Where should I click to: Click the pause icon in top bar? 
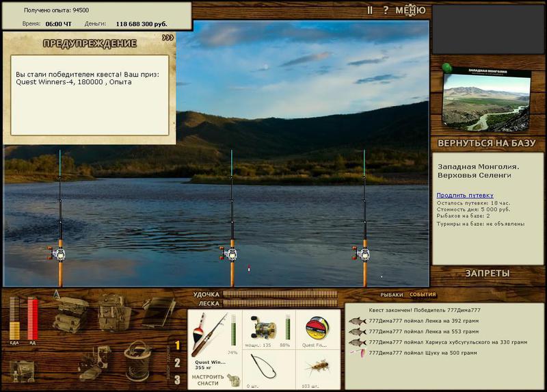(x=370, y=10)
